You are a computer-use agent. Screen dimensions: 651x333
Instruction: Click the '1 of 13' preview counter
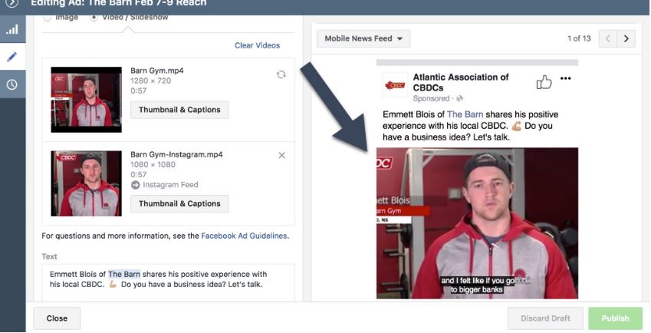pyautogui.click(x=579, y=38)
